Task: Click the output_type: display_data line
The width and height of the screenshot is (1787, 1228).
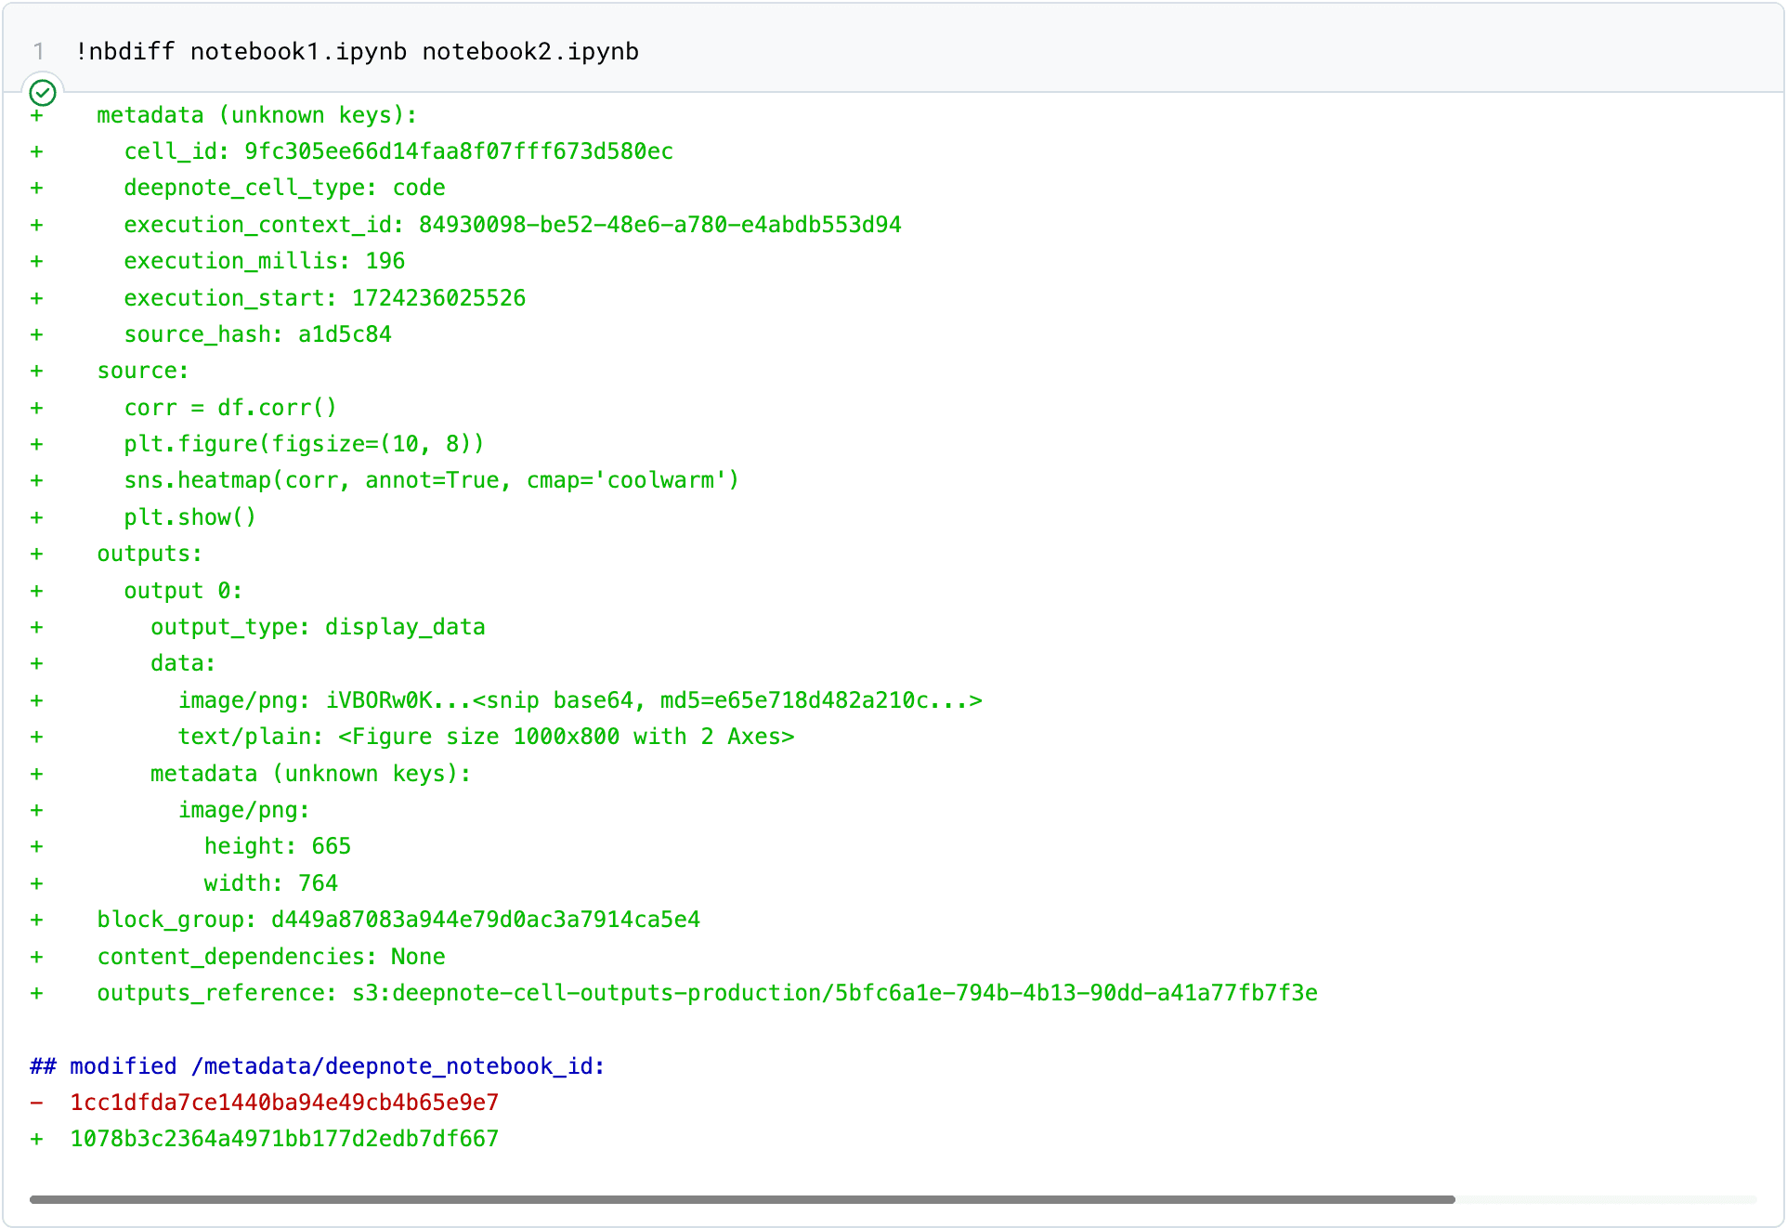Action: point(318,627)
